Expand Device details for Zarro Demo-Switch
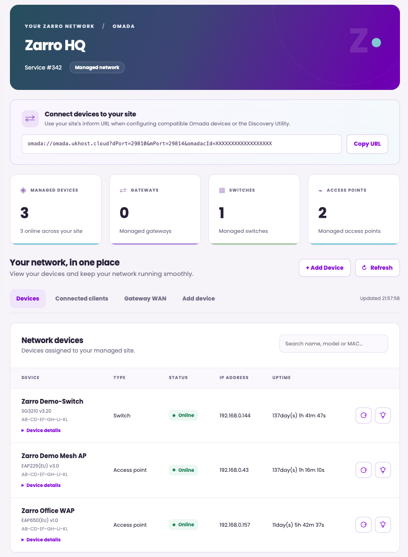 tap(41, 431)
